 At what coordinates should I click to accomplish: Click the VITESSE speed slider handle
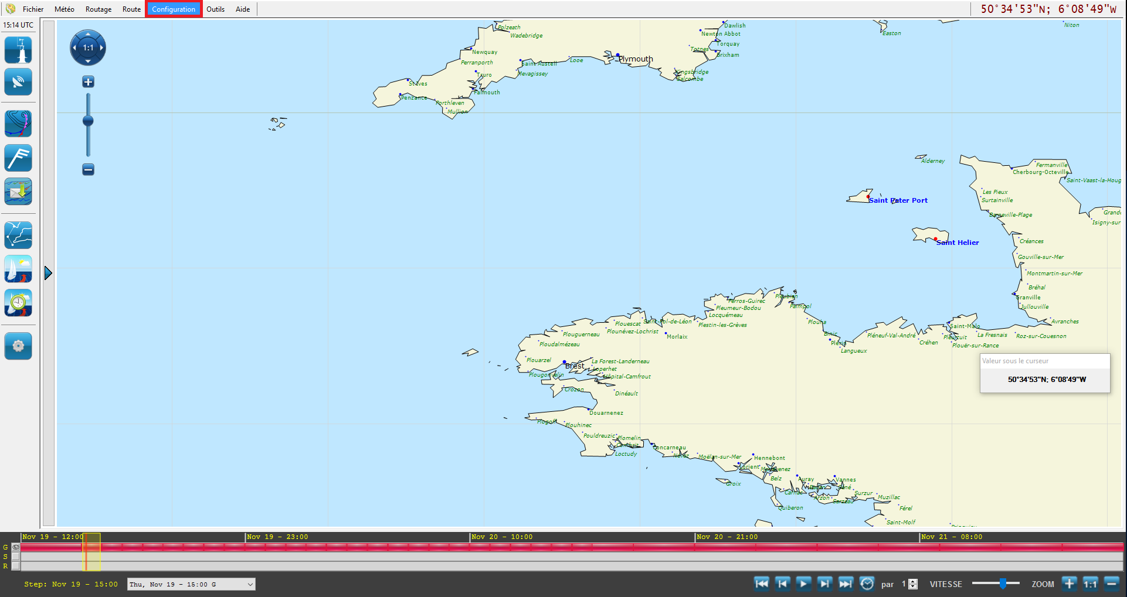pos(1003,584)
